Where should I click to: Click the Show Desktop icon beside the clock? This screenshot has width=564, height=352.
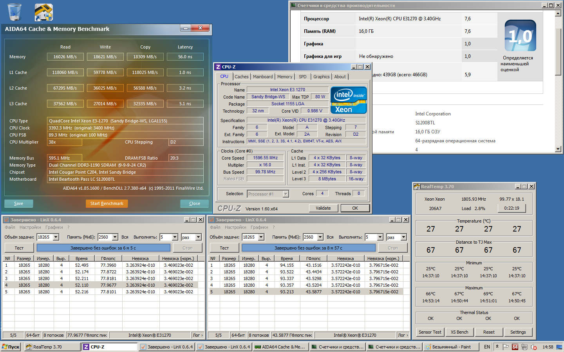point(560,347)
